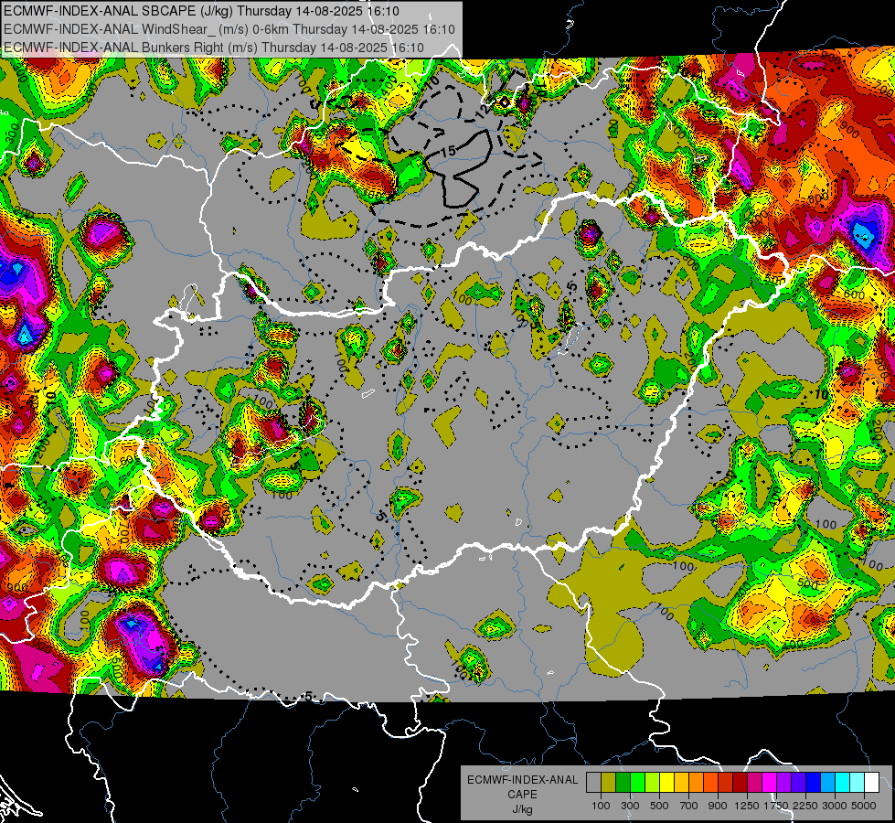Pick the pale cyan swatch left of 5000
This screenshot has height=823, width=895.
tap(858, 783)
